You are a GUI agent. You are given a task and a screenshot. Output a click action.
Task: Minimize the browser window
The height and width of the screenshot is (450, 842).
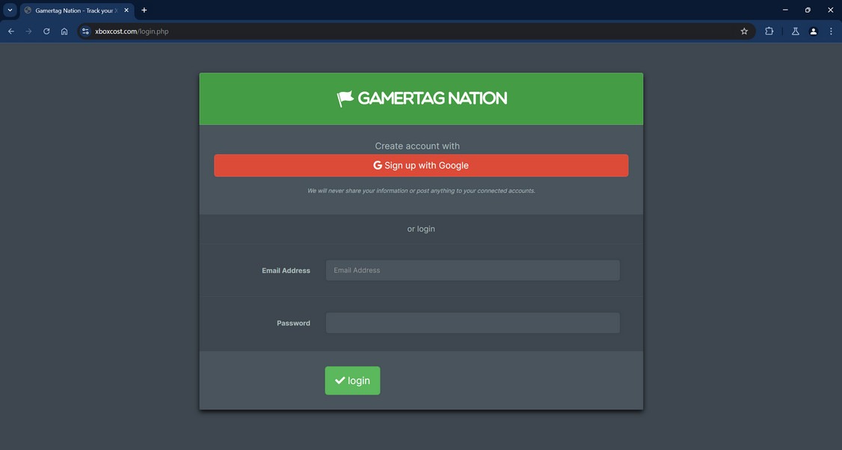(x=785, y=10)
